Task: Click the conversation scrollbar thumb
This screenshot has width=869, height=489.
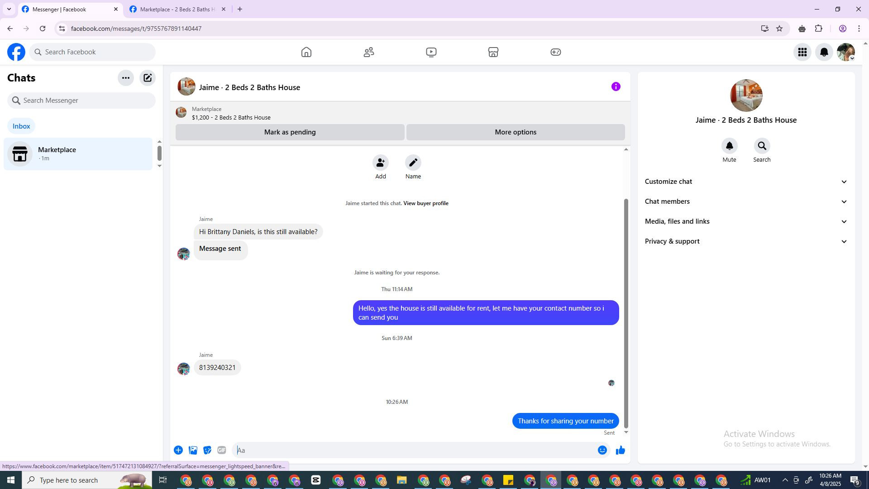Action: click(x=626, y=312)
